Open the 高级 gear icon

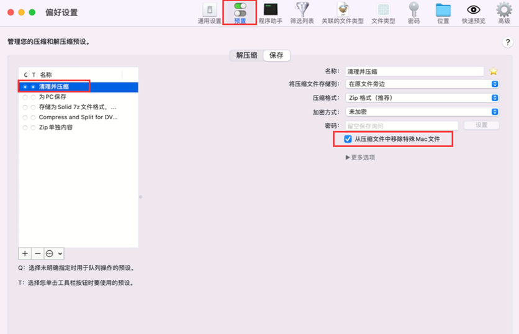click(503, 12)
